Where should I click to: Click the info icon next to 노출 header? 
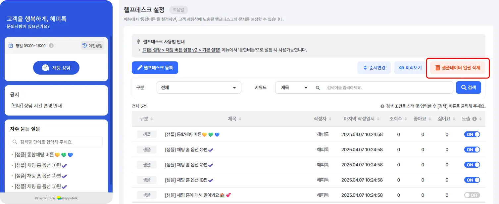pos(474,119)
